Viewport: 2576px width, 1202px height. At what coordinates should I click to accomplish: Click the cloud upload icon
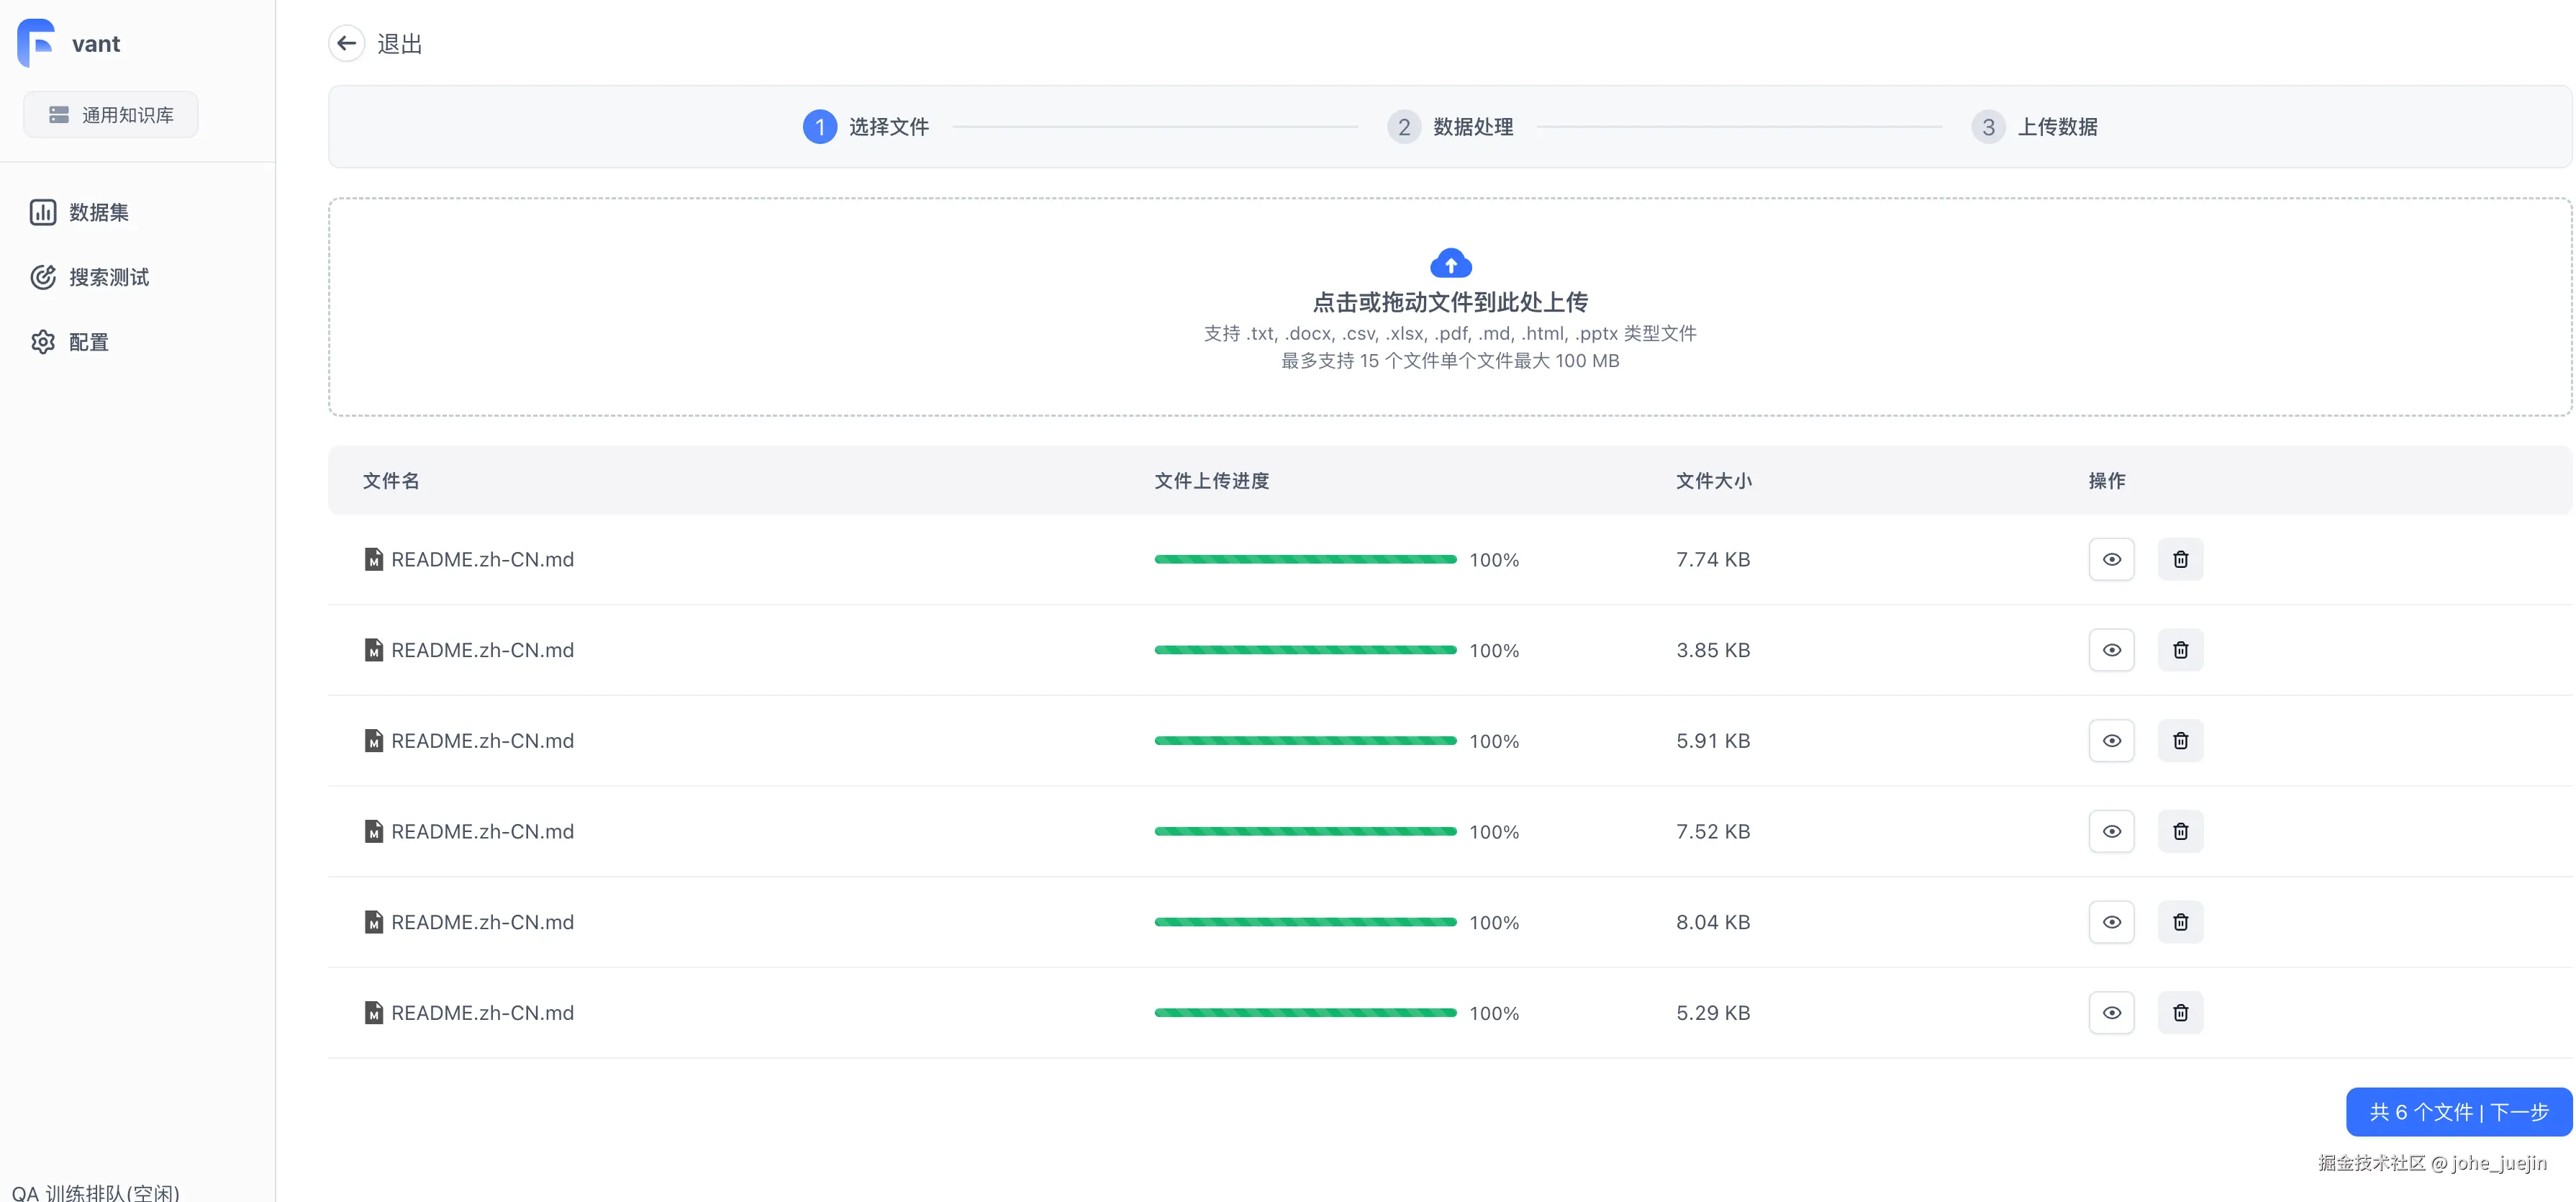point(1450,263)
